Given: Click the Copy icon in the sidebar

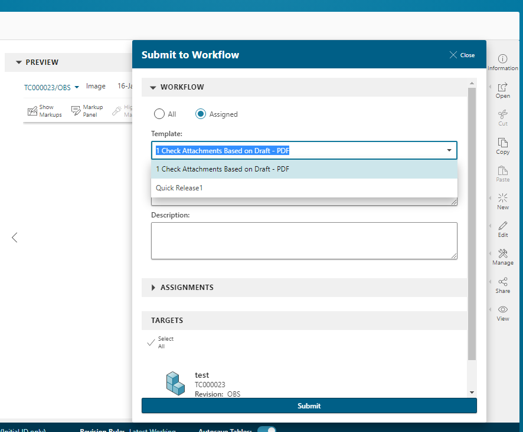Looking at the screenshot, I should coord(502,147).
